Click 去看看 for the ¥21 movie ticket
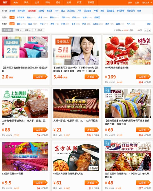The image size is (153, 191). [x=92, y=130]
